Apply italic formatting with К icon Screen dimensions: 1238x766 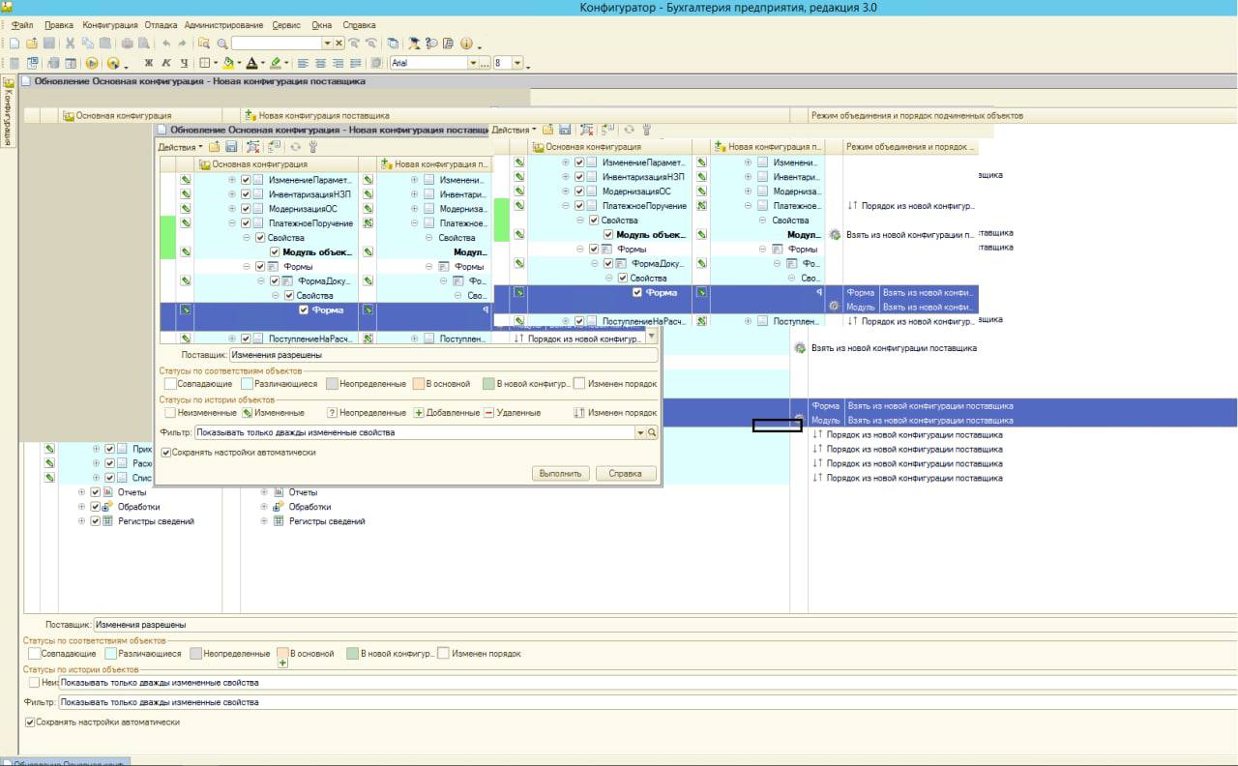pyautogui.click(x=166, y=63)
